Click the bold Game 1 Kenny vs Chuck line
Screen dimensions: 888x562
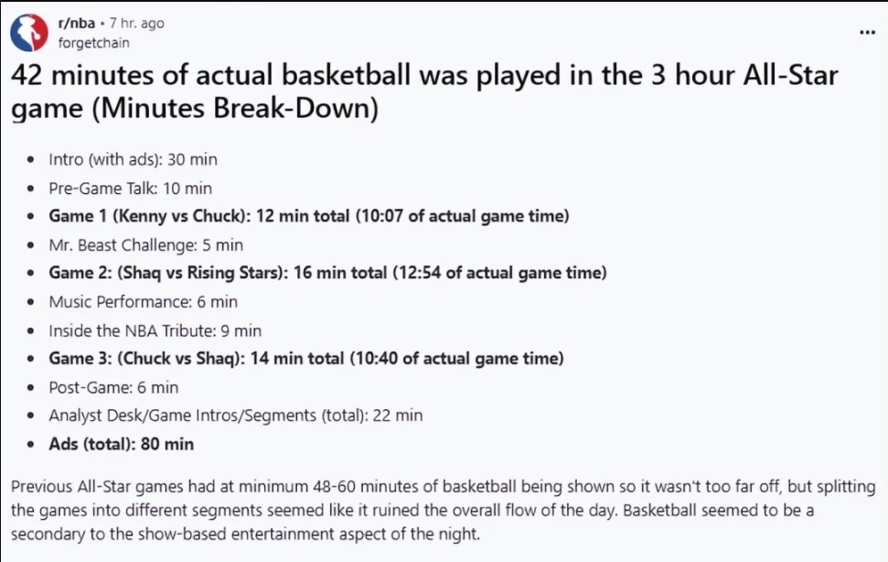(x=309, y=216)
